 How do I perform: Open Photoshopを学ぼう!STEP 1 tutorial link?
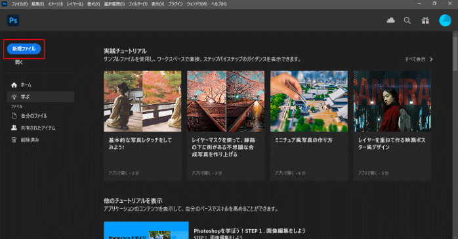pyautogui.click(x=250, y=231)
